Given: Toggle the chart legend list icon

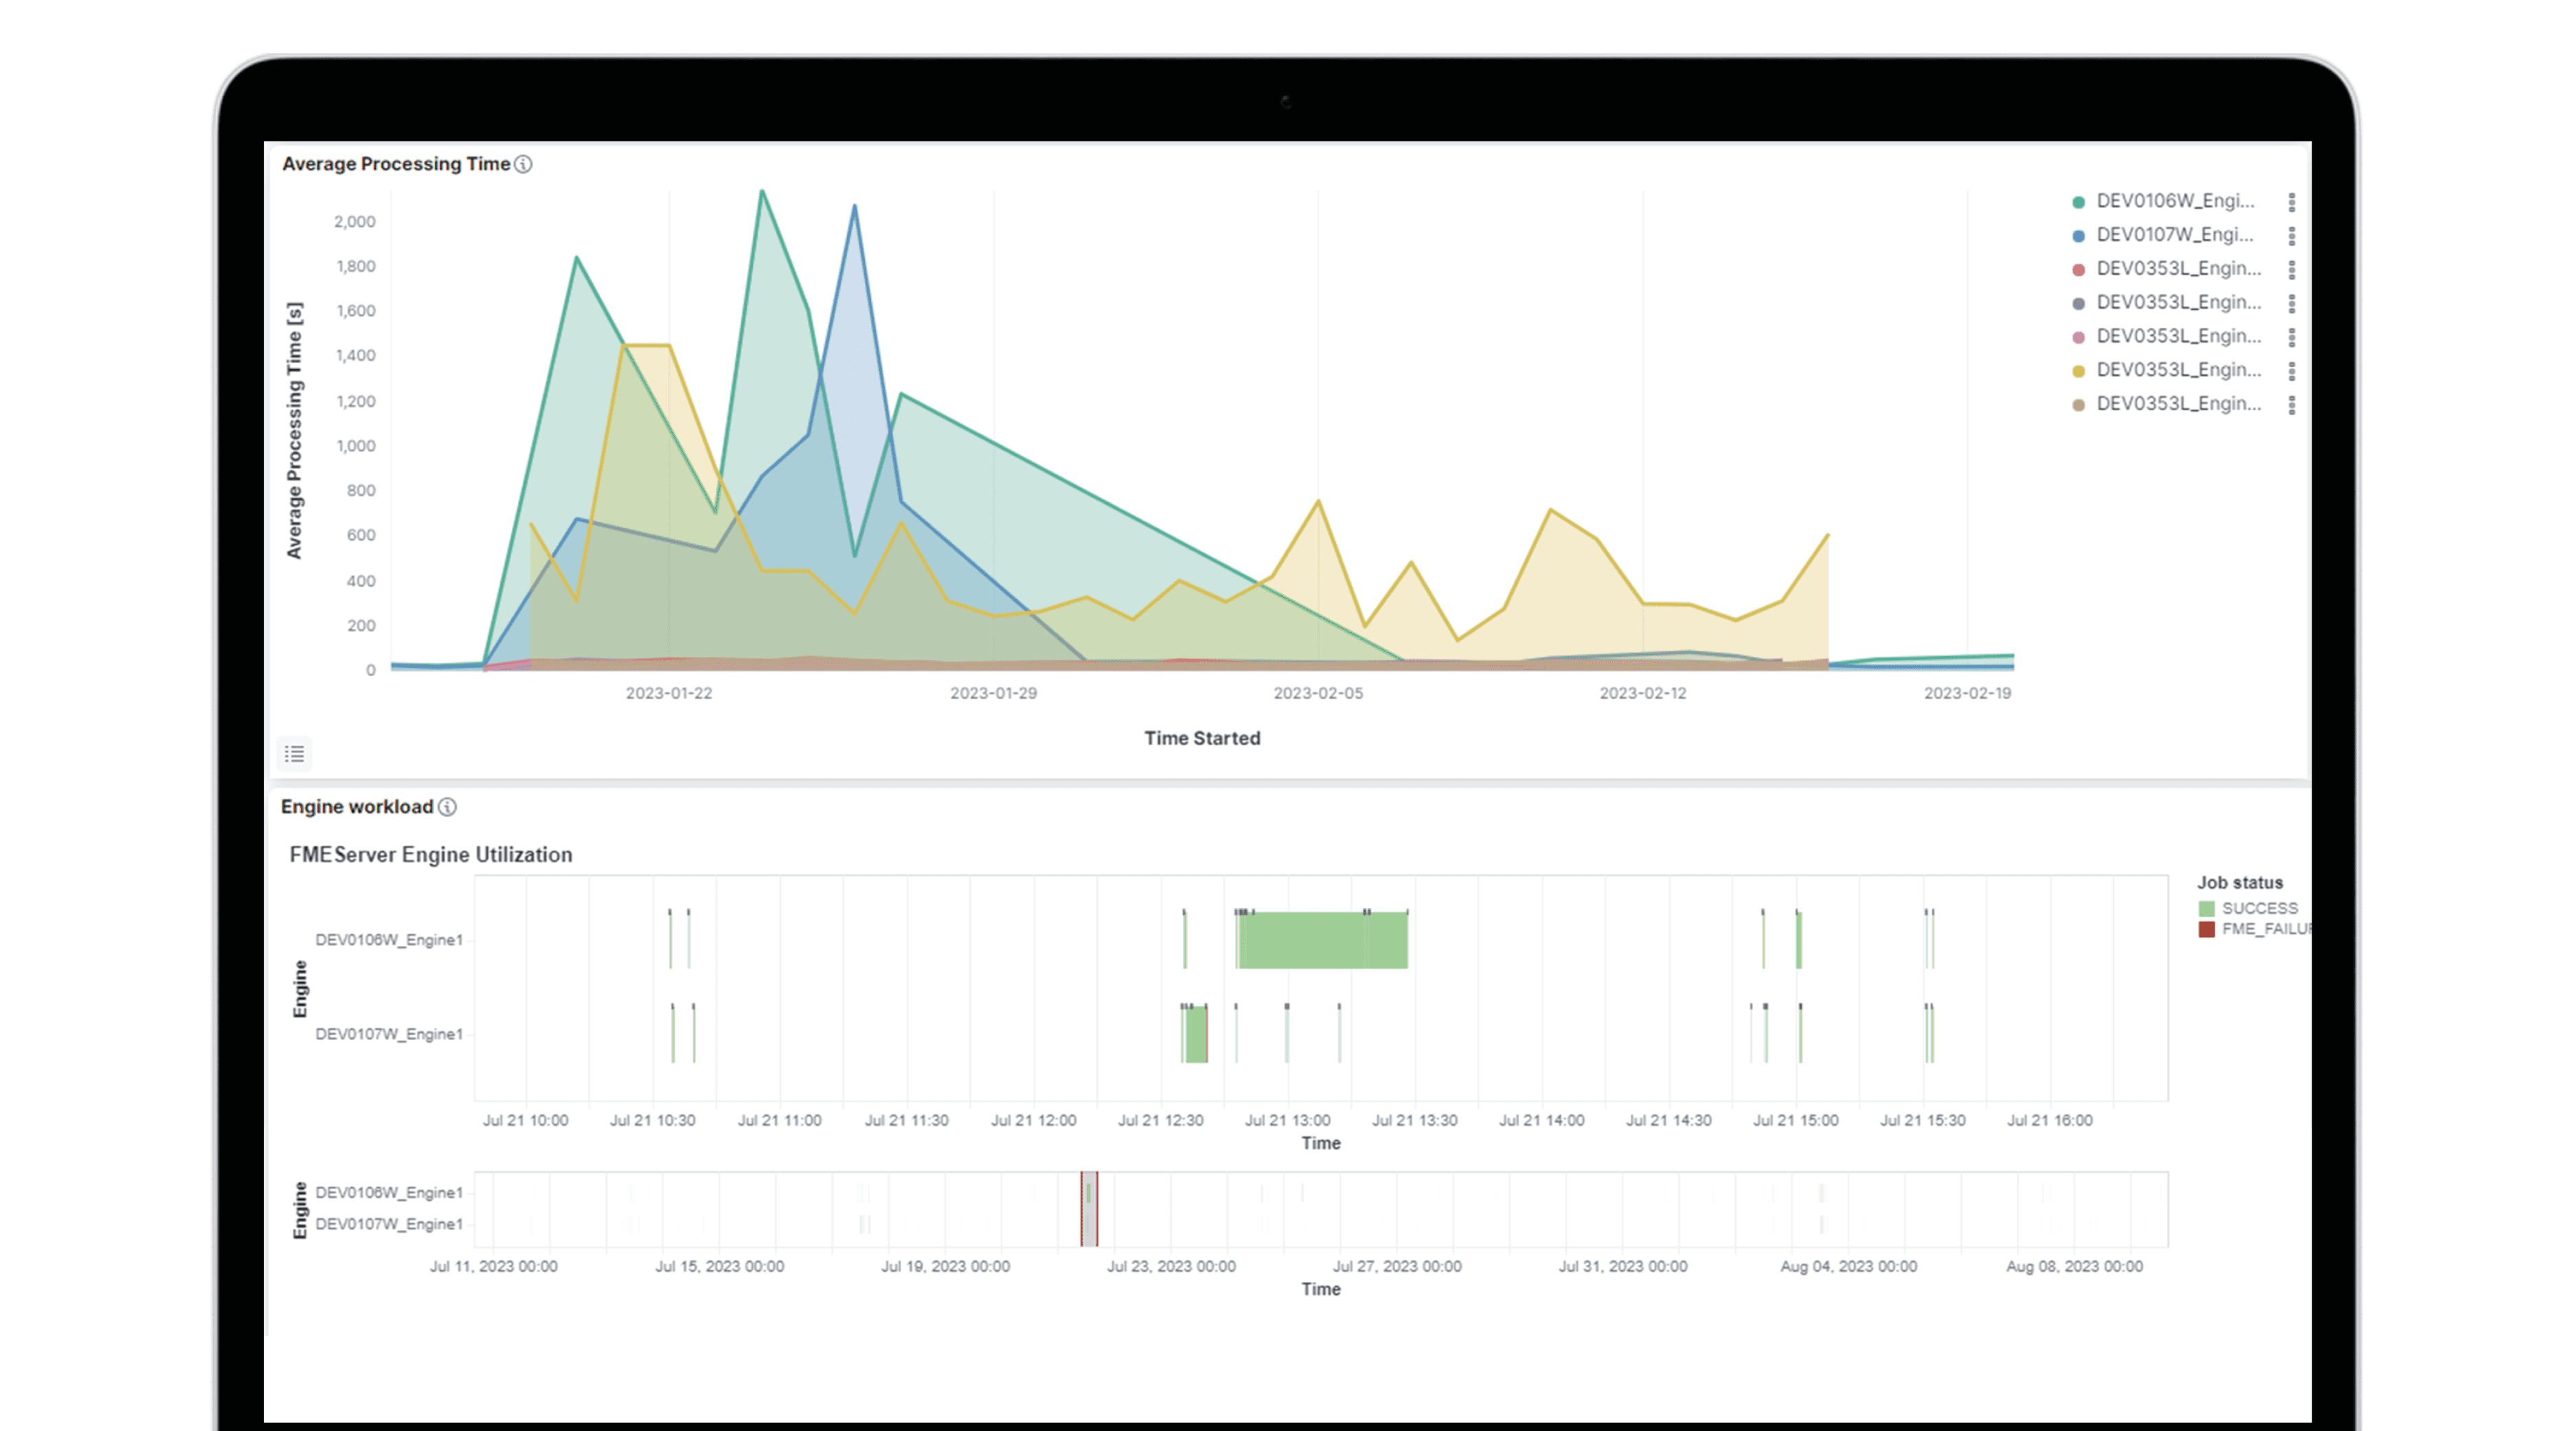Looking at the screenshot, I should coord(294,753).
